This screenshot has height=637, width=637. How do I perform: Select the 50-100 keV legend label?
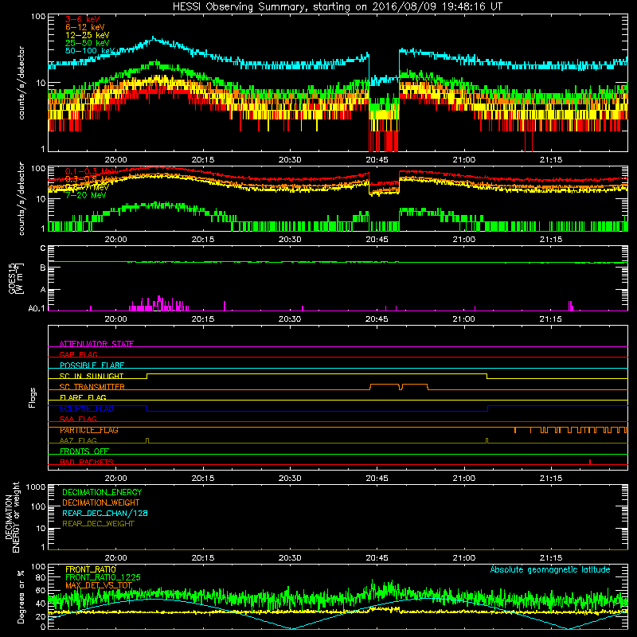tap(90, 51)
